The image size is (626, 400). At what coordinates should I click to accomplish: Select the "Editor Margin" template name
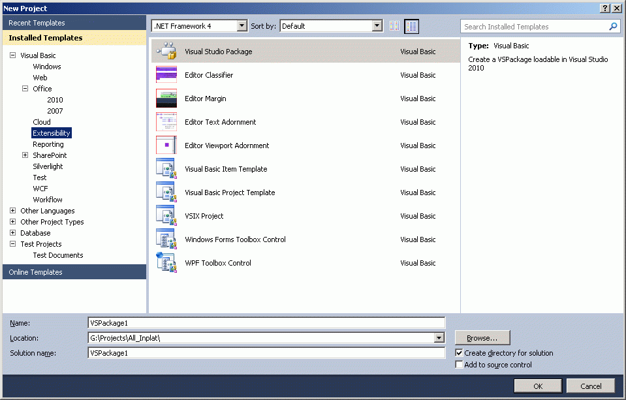[x=205, y=98]
